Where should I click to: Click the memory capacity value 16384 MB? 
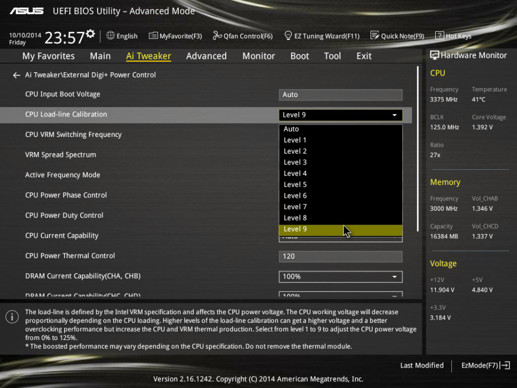click(444, 236)
